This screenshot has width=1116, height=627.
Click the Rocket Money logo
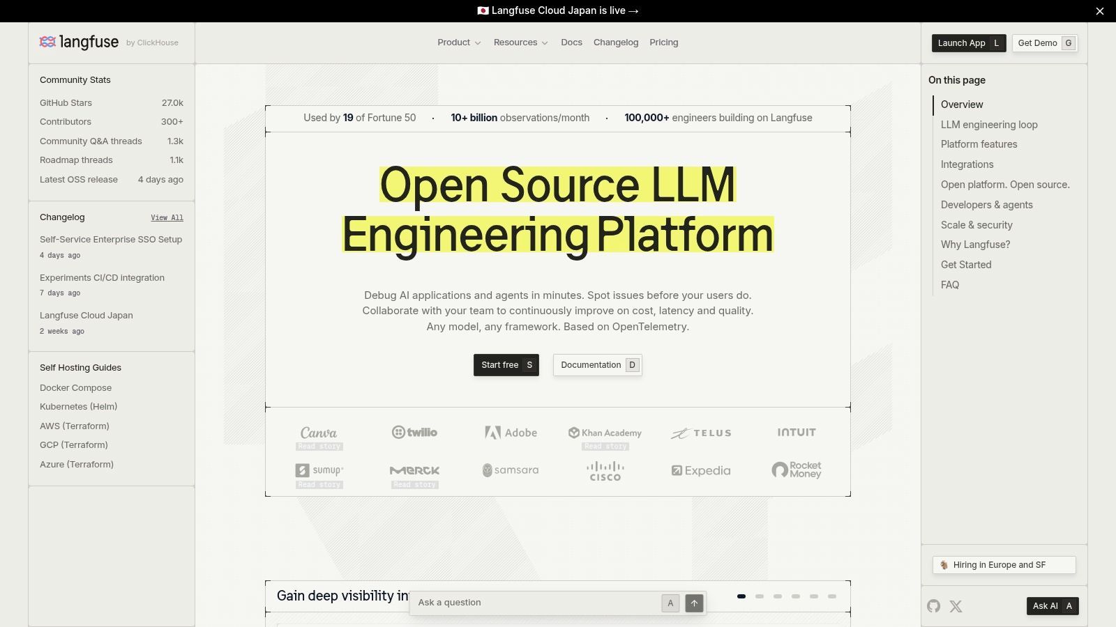coord(797,470)
